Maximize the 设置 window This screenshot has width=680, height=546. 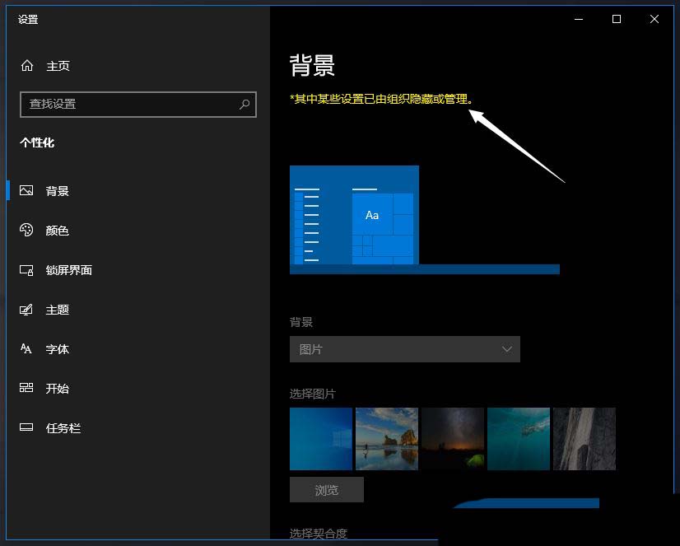pos(617,19)
